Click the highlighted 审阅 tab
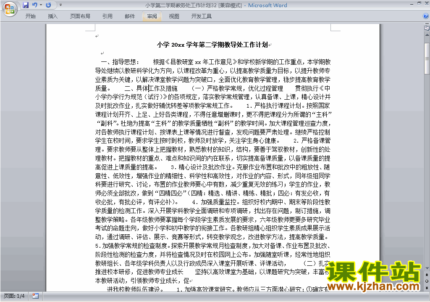The height and width of the screenshot is (302, 430). tap(152, 16)
